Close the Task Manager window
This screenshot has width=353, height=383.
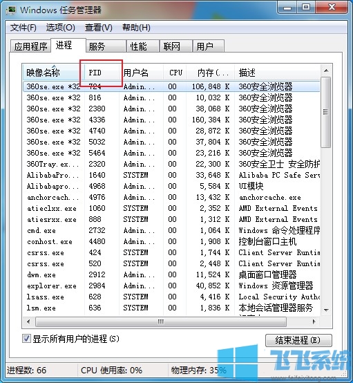[332, 8]
